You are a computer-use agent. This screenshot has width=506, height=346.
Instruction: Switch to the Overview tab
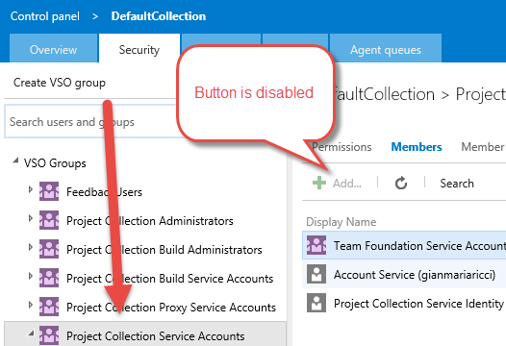click(x=53, y=48)
